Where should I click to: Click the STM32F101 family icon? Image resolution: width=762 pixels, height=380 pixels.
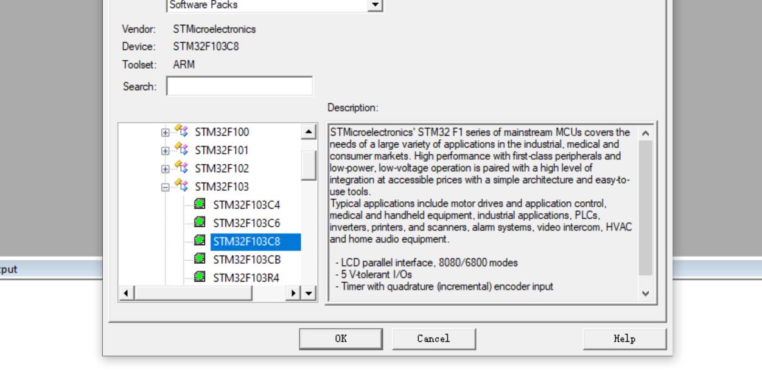pyautogui.click(x=181, y=150)
